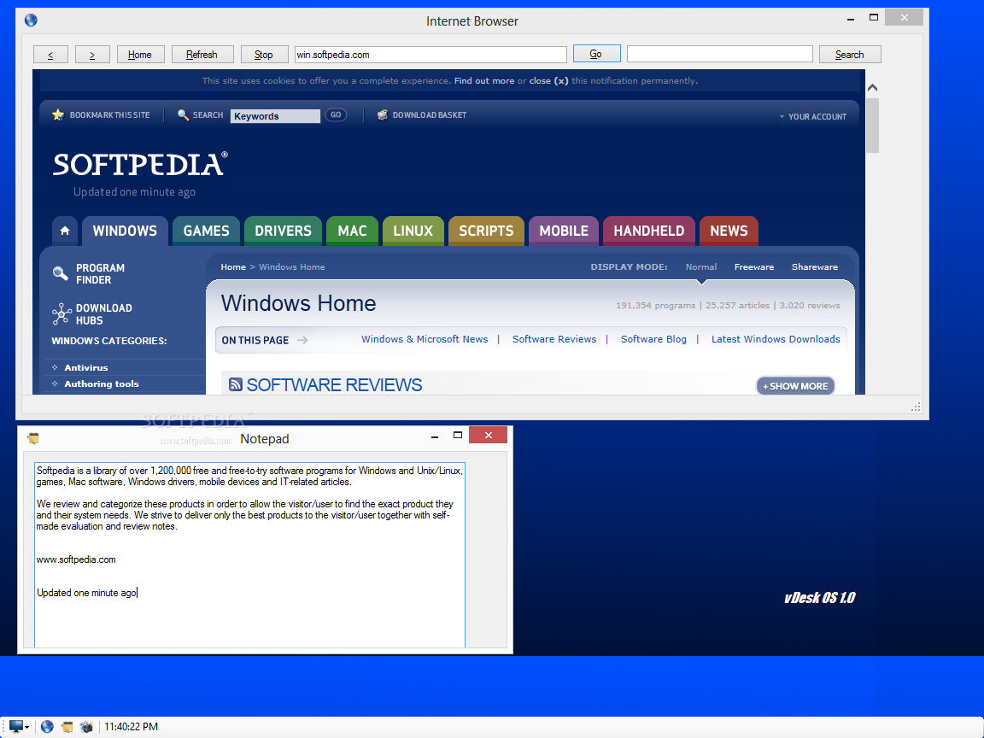Click the Bookmark This Site star icon
This screenshot has width=984, height=738.
[x=58, y=114]
